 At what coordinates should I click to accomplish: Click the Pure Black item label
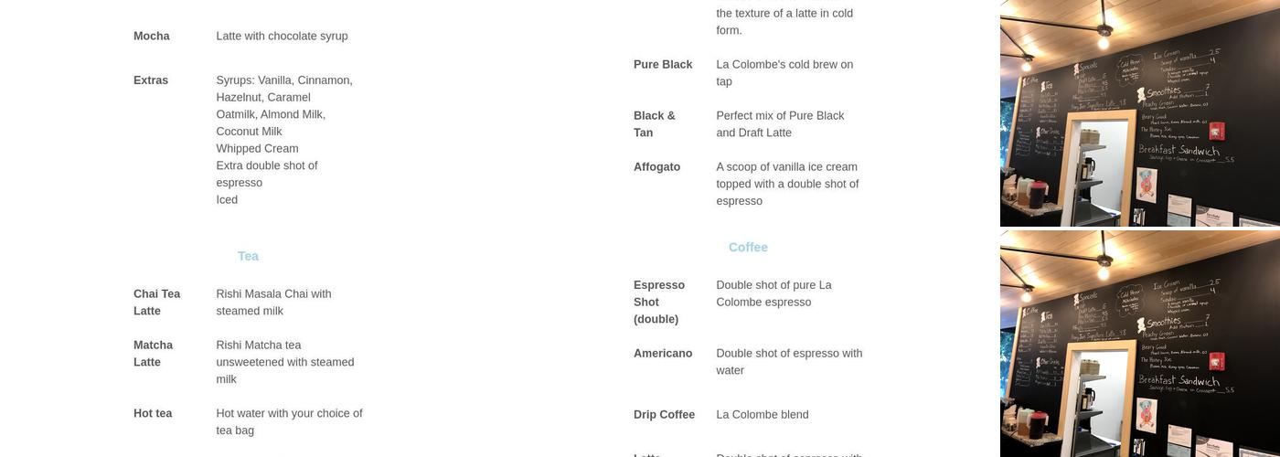point(663,65)
